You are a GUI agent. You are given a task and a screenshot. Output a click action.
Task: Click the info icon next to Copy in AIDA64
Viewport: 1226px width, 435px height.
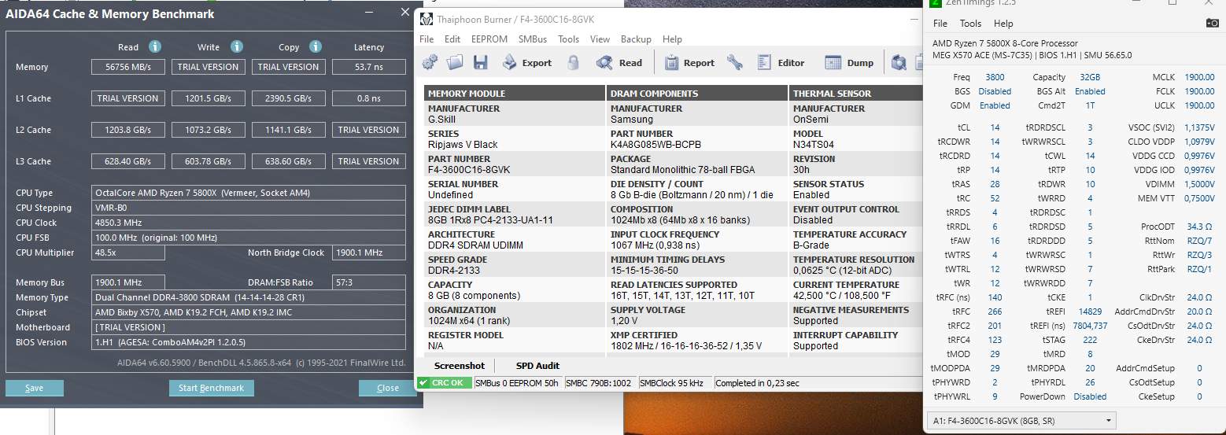tap(316, 47)
